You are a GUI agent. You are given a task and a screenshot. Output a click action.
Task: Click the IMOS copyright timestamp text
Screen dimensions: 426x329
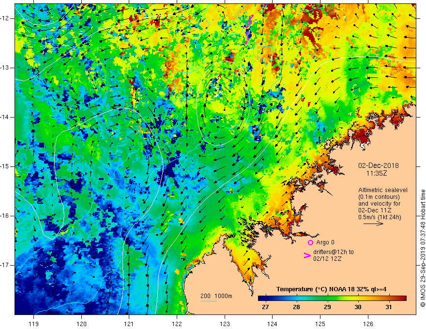click(x=423, y=248)
